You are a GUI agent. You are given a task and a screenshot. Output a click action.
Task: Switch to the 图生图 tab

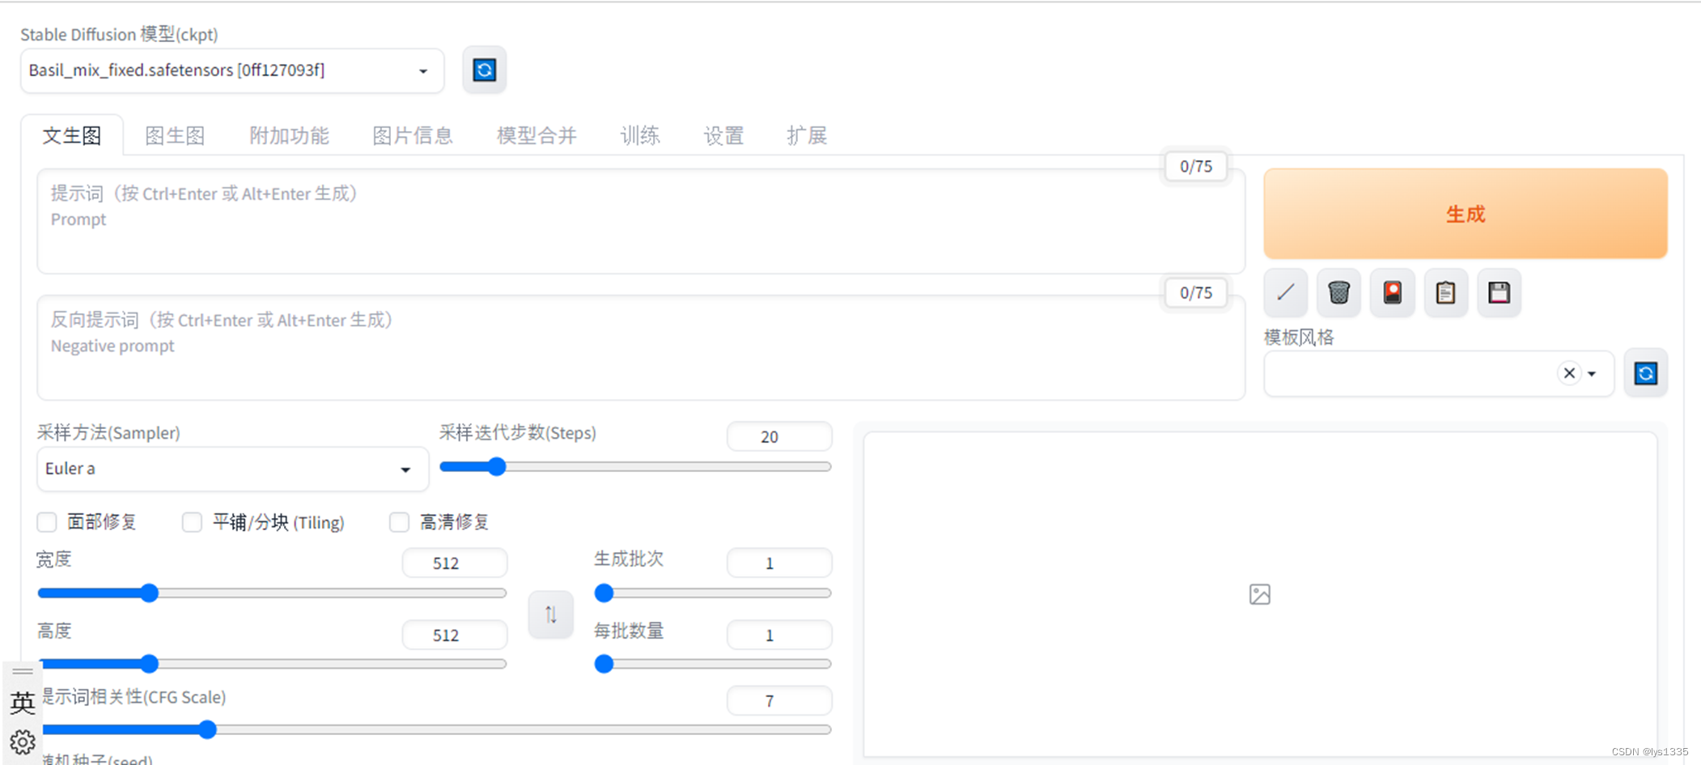coord(175,135)
